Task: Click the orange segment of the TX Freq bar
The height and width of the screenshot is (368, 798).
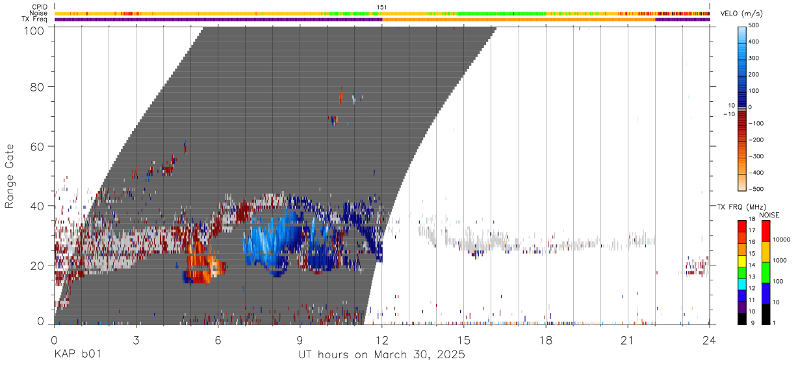Action: (x=519, y=19)
